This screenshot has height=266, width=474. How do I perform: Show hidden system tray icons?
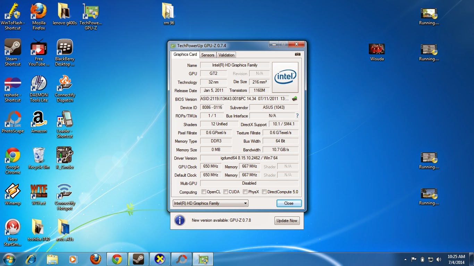tap(405, 259)
